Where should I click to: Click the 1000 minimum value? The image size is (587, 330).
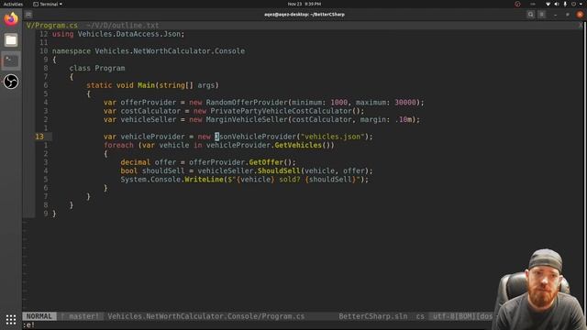[x=338, y=103]
